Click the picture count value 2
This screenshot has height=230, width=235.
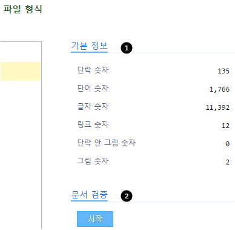tap(228, 162)
